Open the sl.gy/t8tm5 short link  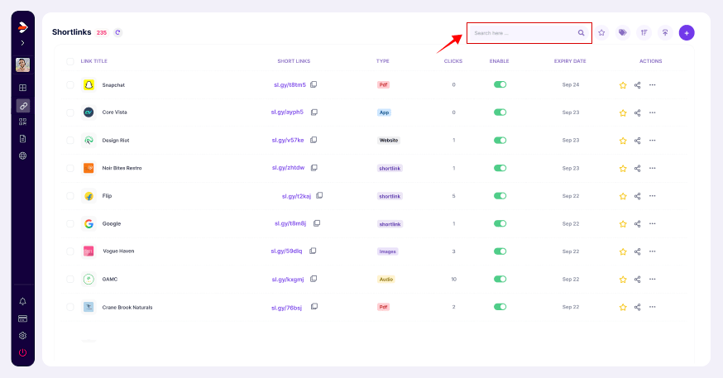290,85
